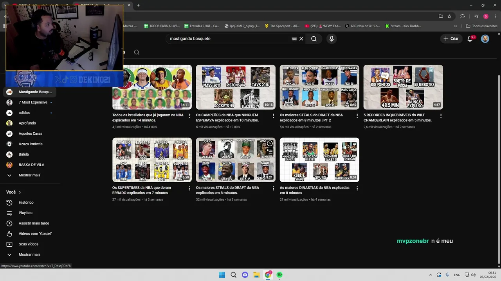Clear the search text with the X icon
Image resolution: width=501 pixels, height=281 pixels.
[x=301, y=39]
